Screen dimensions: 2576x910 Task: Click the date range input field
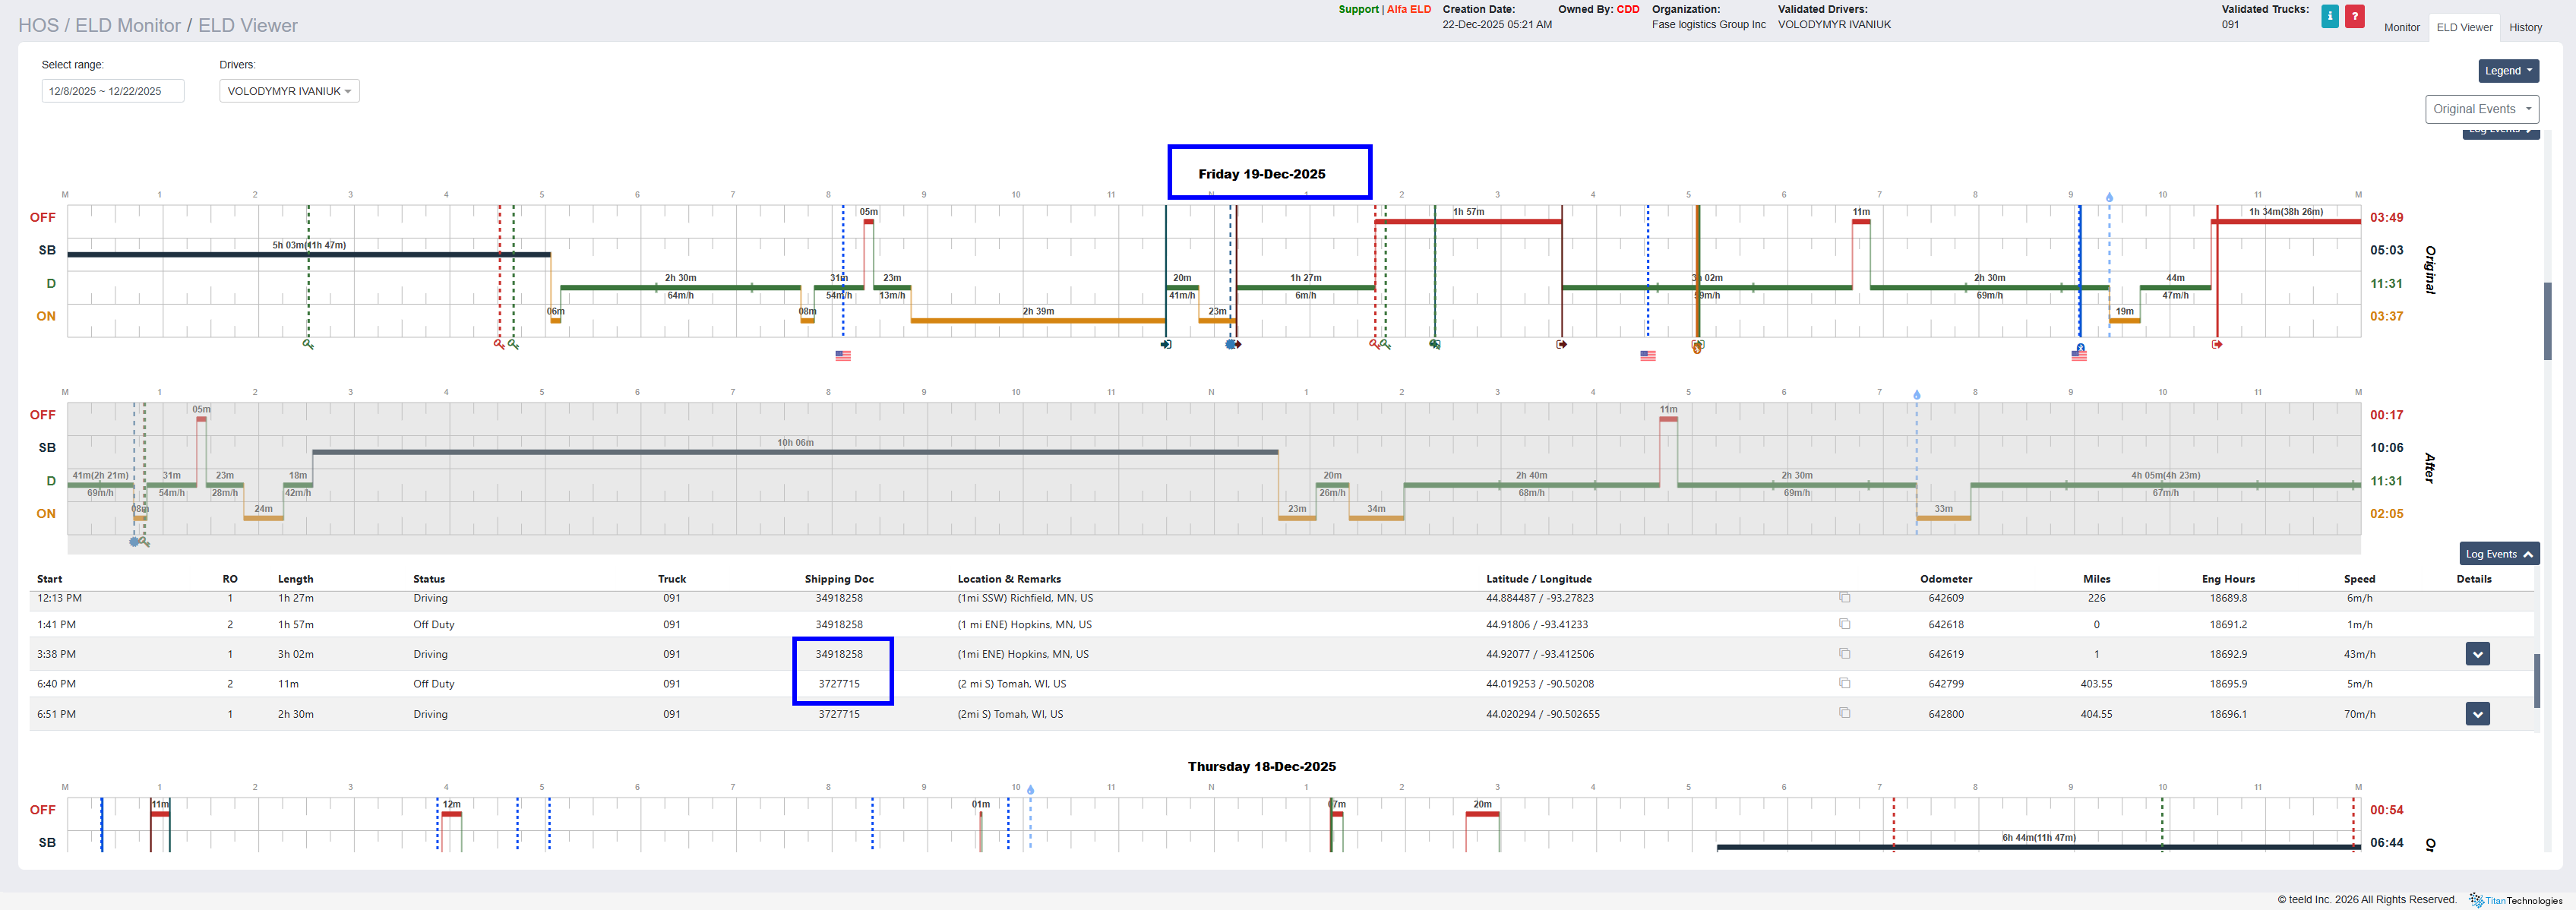(112, 91)
